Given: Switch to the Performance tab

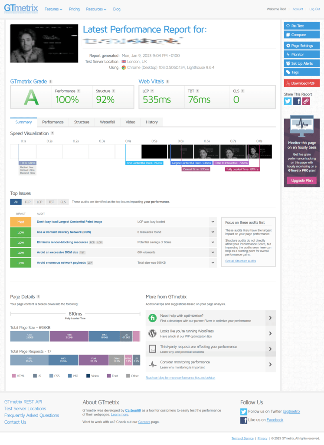Looking at the screenshot, I should (52, 122).
